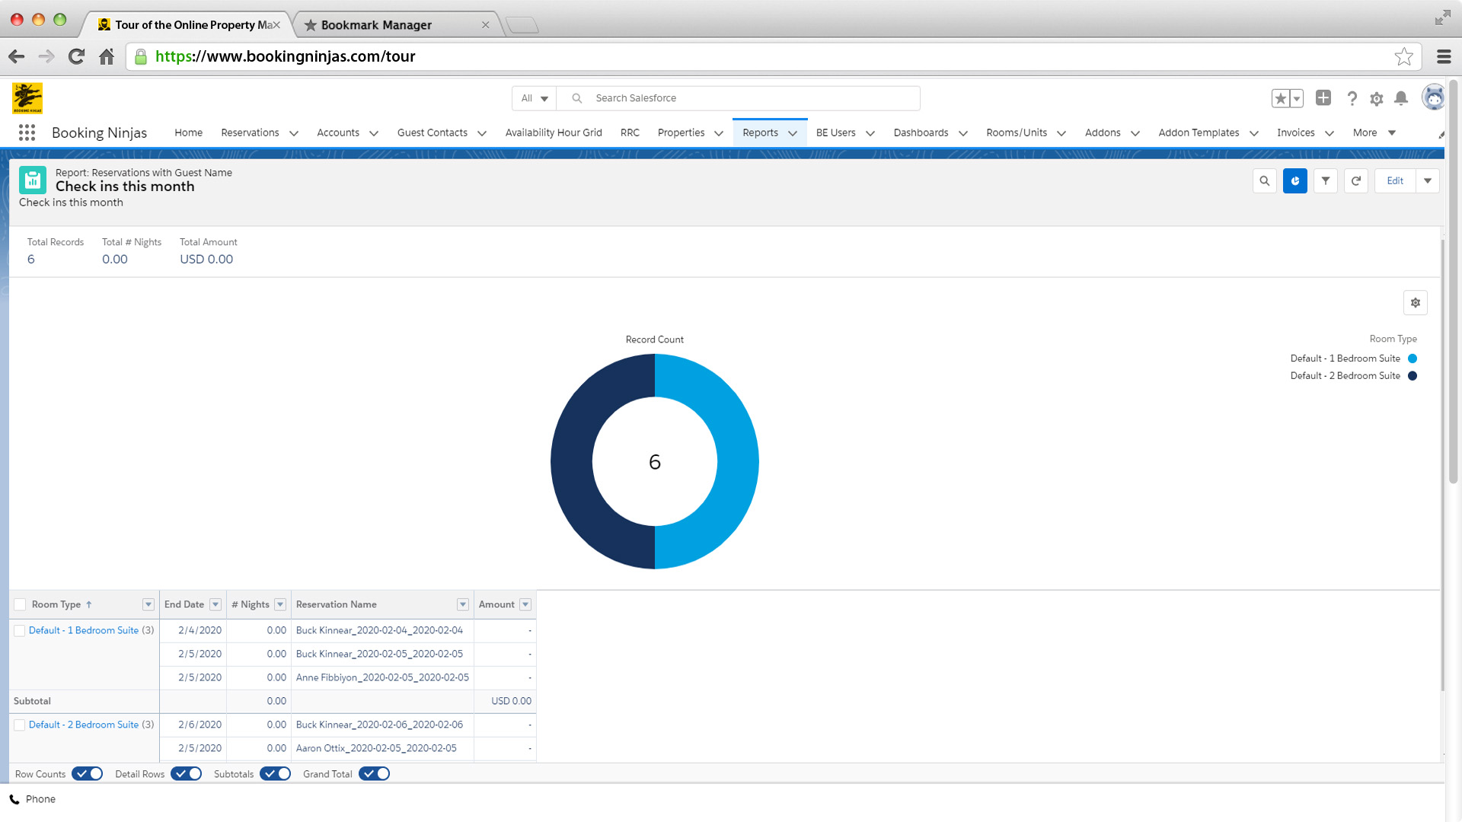Switch to the Reports tab
The image size is (1462, 822).
(x=761, y=132)
